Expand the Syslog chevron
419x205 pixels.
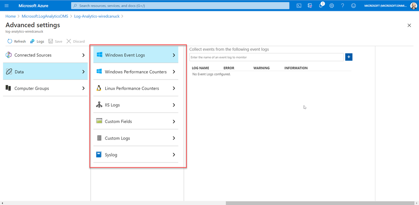pos(174,155)
